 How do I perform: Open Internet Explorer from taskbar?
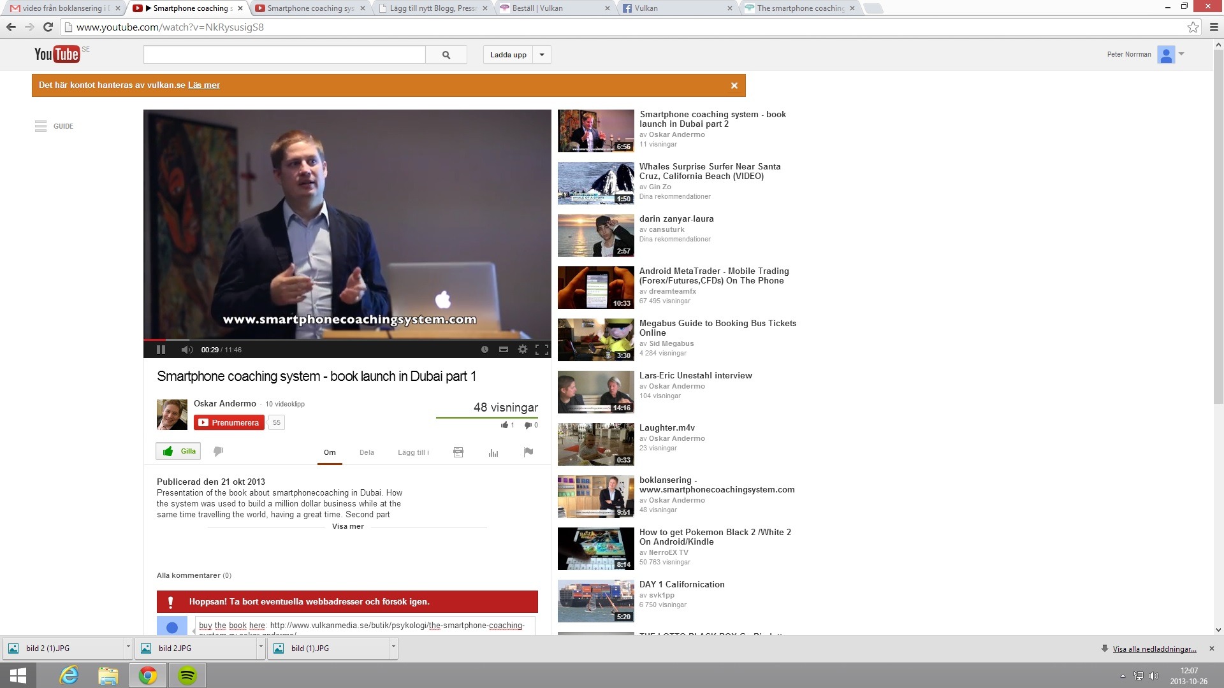click(x=68, y=675)
